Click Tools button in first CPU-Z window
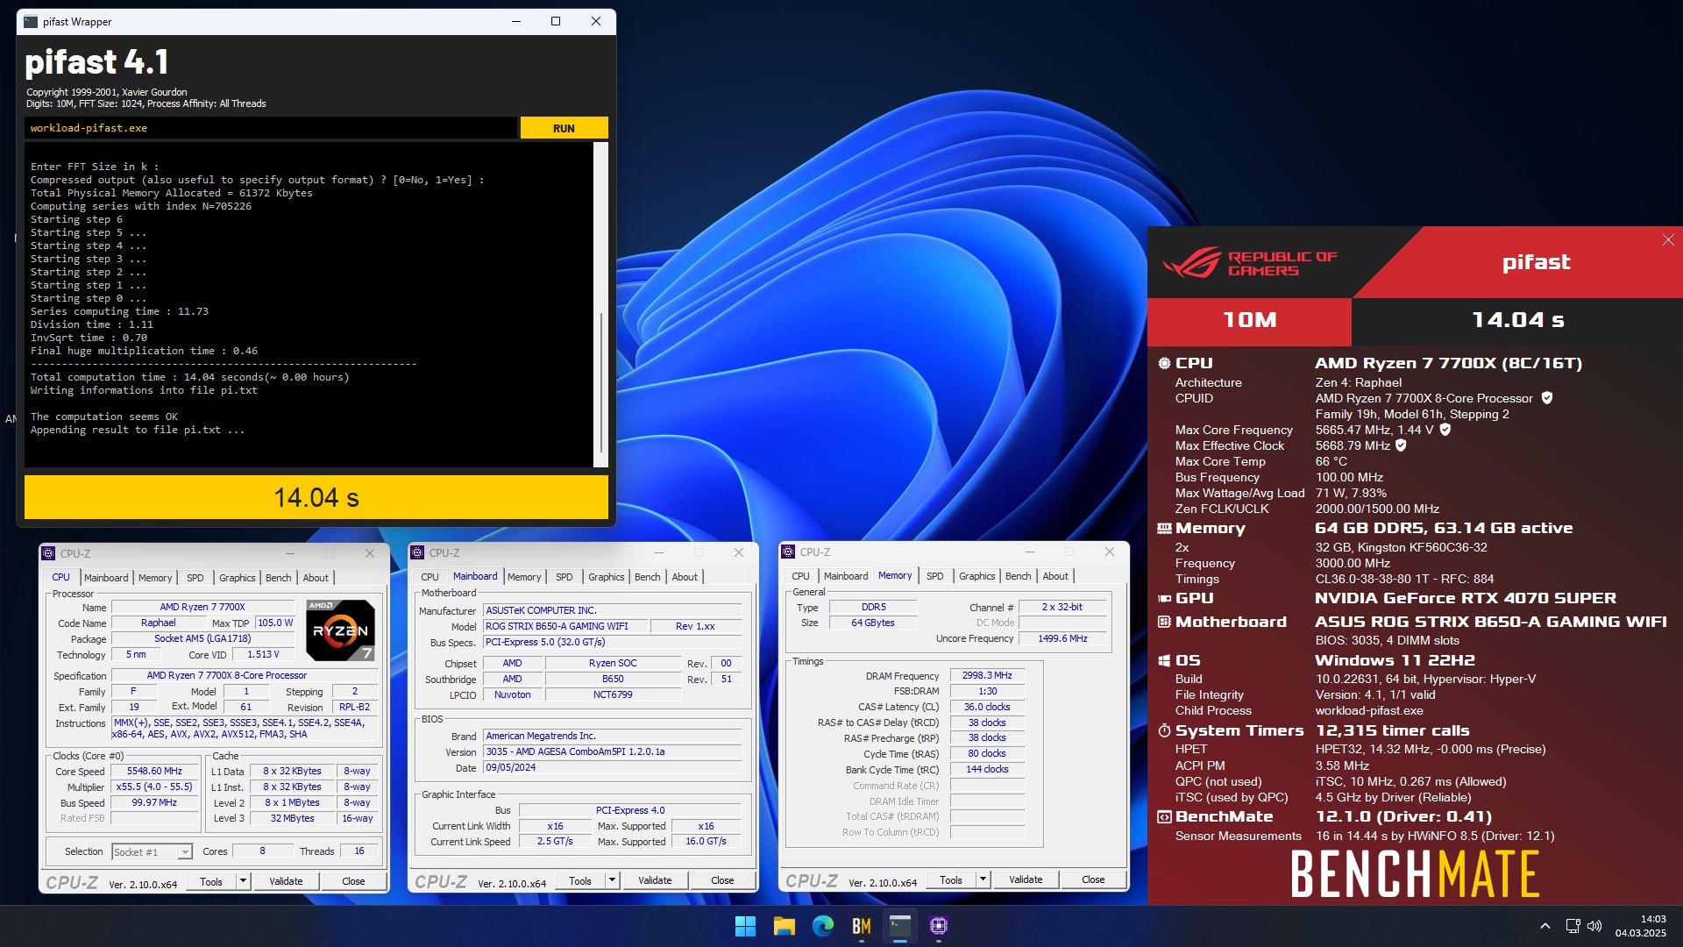Image resolution: width=1683 pixels, height=947 pixels. click(211, 881)
